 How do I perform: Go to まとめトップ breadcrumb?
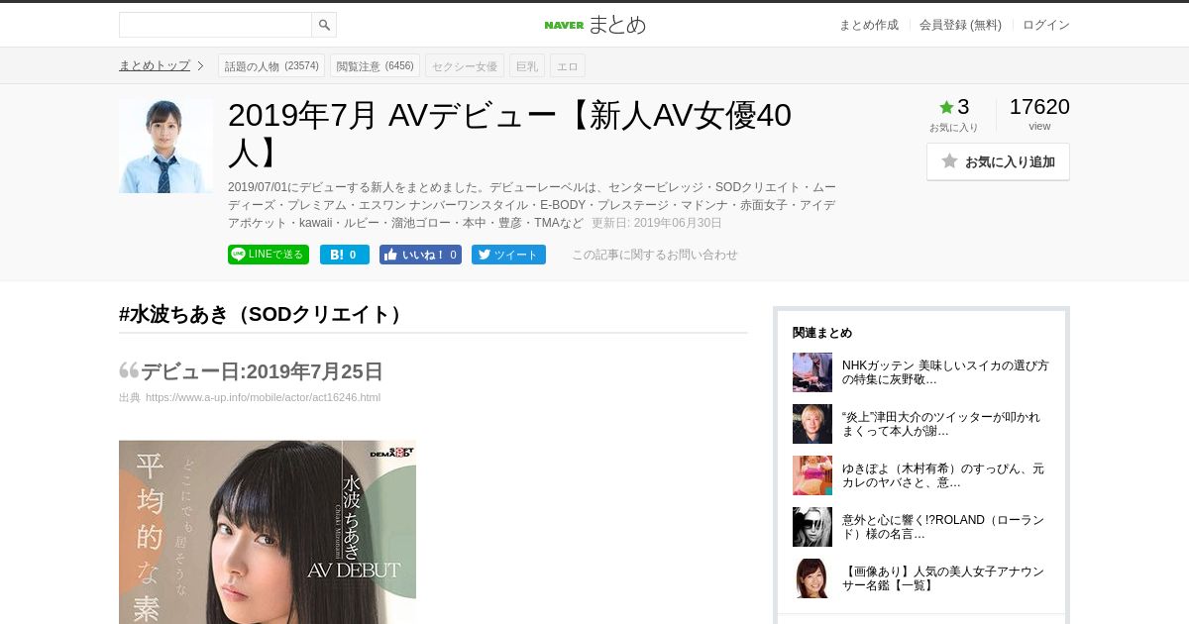point(155,65)
